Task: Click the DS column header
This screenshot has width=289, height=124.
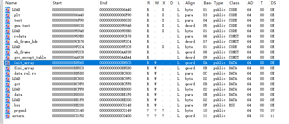Action: [273, 3]
